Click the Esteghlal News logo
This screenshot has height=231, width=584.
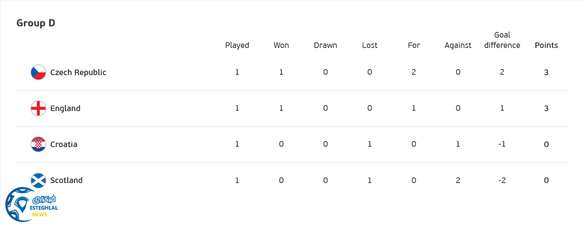click(31, 205)
